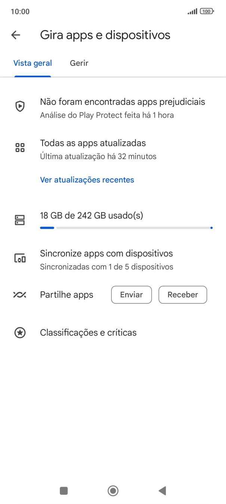
Task: Open Não foram encontradas apps prejudiciais
Action: [x=123, y=102]
